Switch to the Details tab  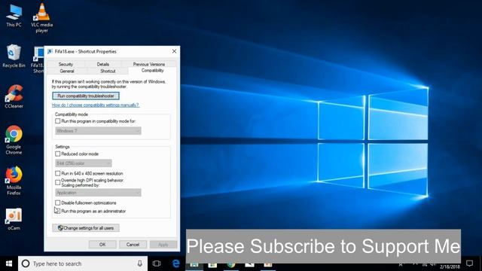pyautogui.click(x=103, y=64)
